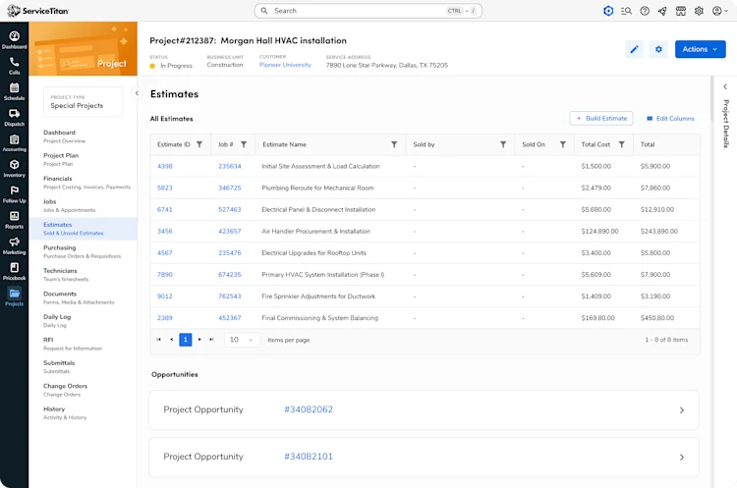Filter the Sold by column
The width and height of the screenshot is (737, 488).
(503, 144)
